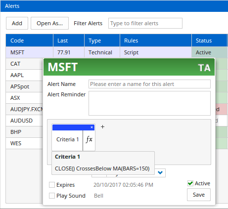Image resolution: width=228 pixels, height=209 pixels.
Task: Sort by the Status column header
Action: [209, 41]
